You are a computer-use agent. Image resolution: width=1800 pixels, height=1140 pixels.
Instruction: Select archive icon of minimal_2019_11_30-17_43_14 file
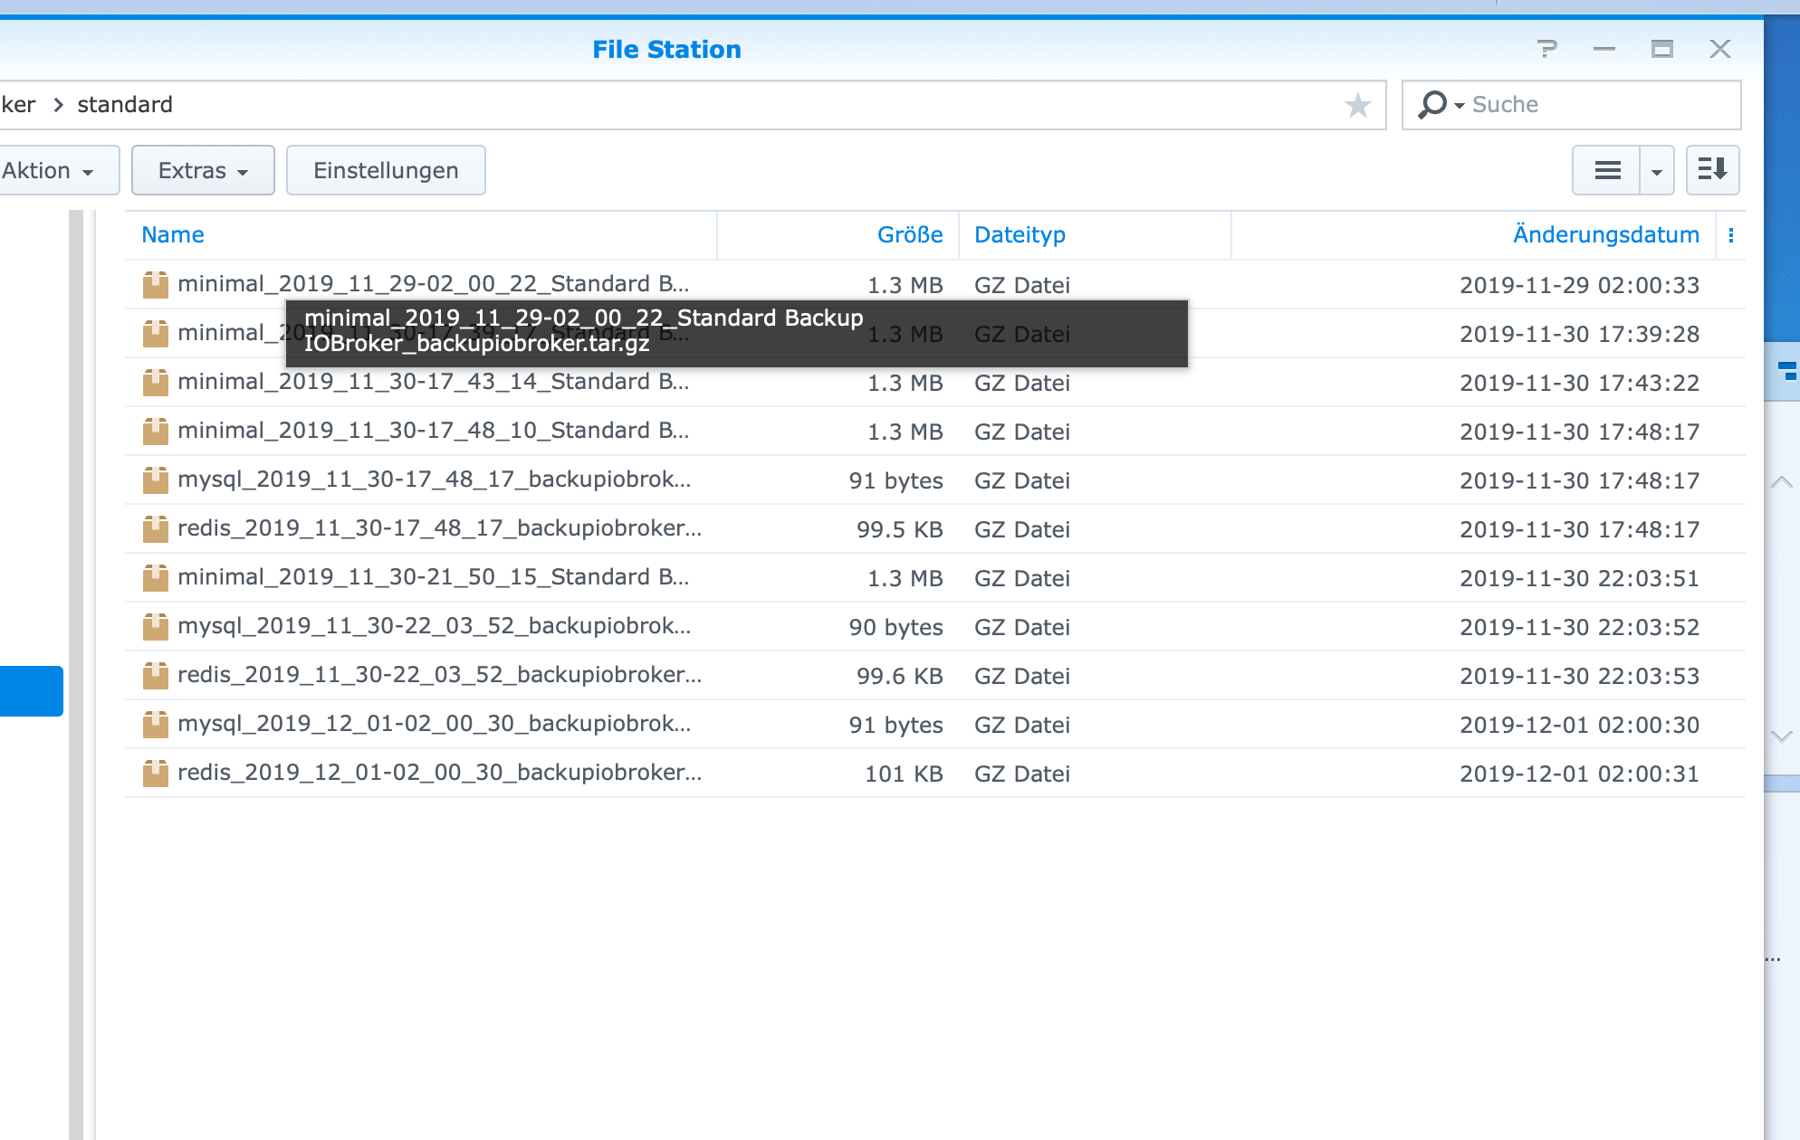156,383
